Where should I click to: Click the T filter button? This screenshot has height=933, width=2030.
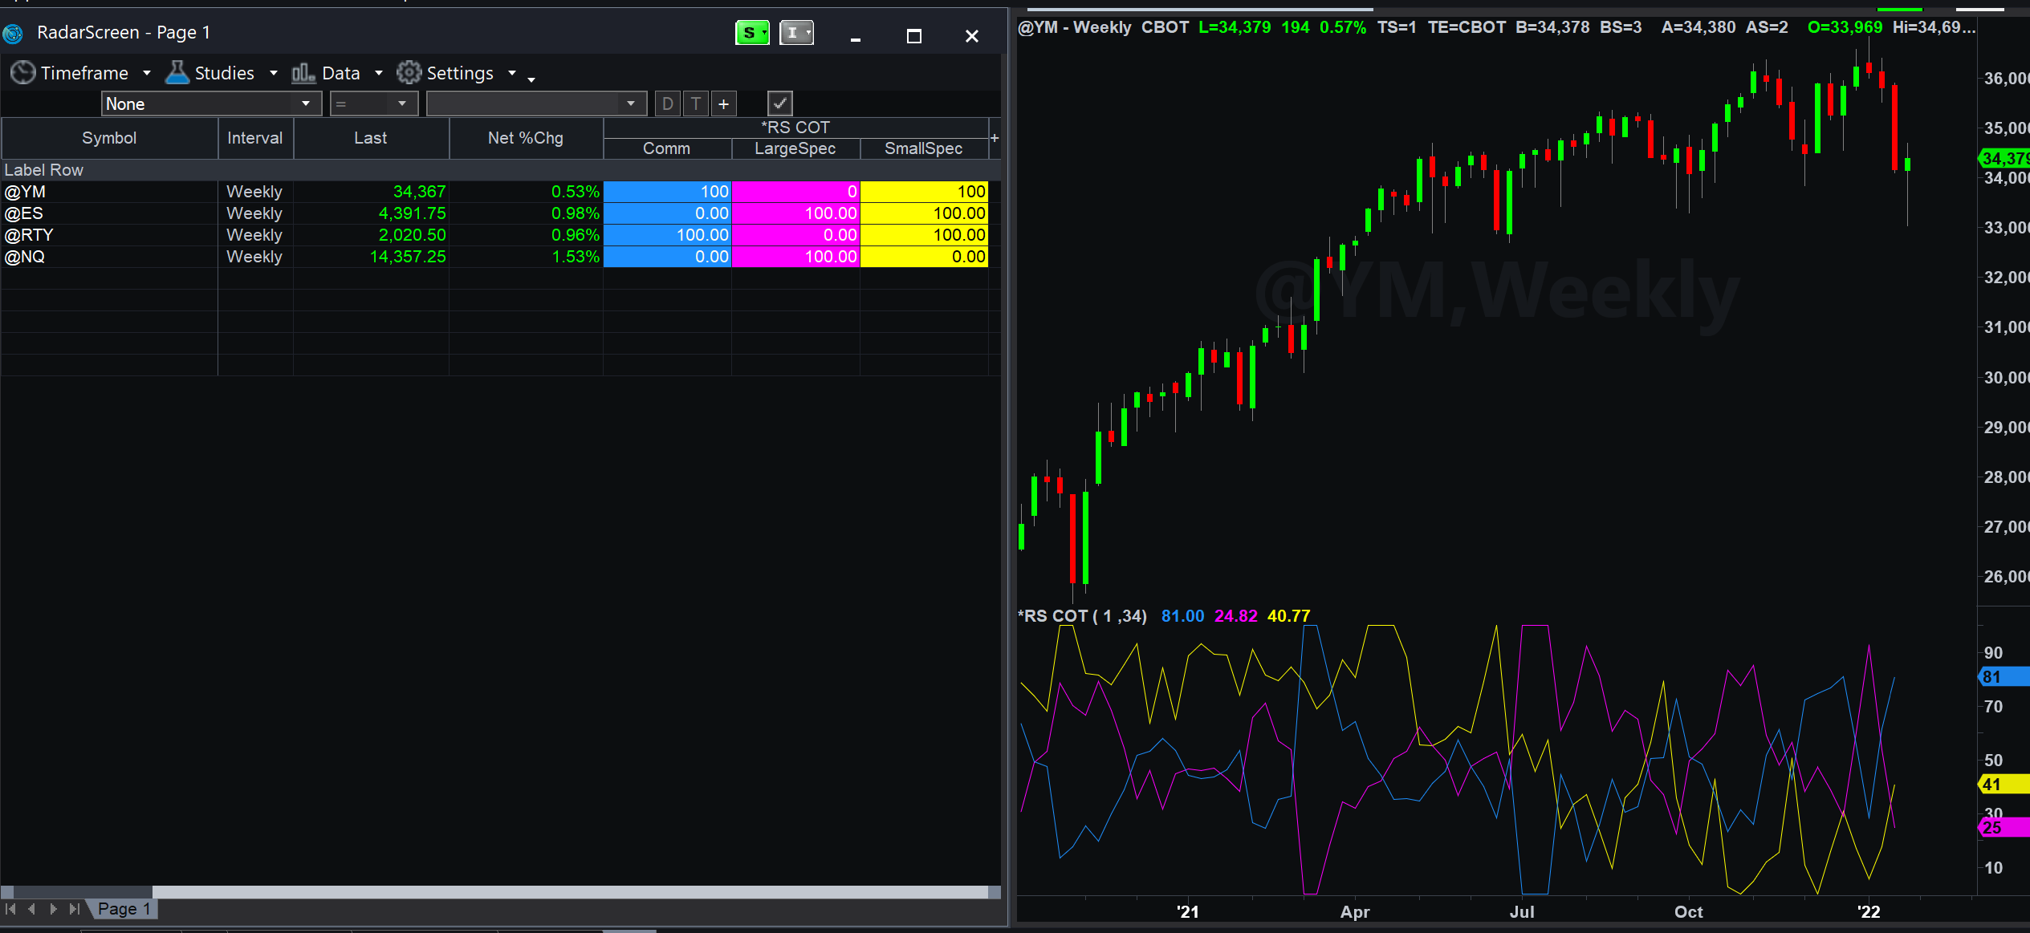[x=696, y=103]
